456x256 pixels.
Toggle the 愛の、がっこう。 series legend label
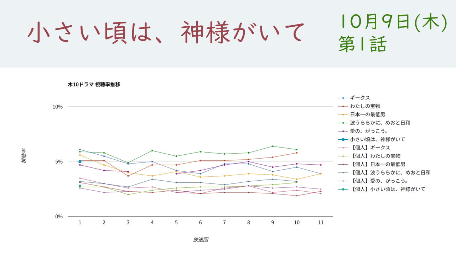pyautogui.click(x=369, y=131)
